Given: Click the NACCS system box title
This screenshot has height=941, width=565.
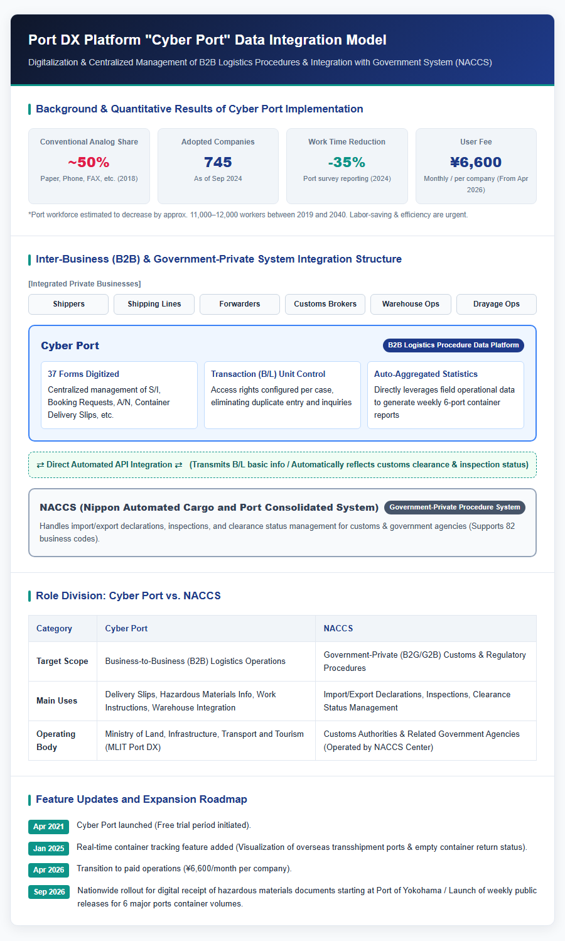Looking at the screenshot, I should 209,507.
